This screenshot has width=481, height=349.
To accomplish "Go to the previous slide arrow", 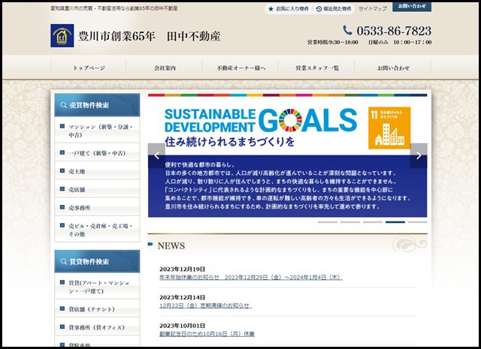I will pos(156,155).
